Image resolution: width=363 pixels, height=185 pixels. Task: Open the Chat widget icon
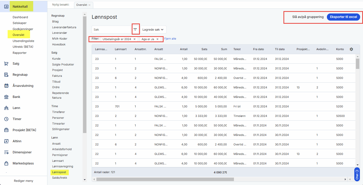click(x=357, y=175)
